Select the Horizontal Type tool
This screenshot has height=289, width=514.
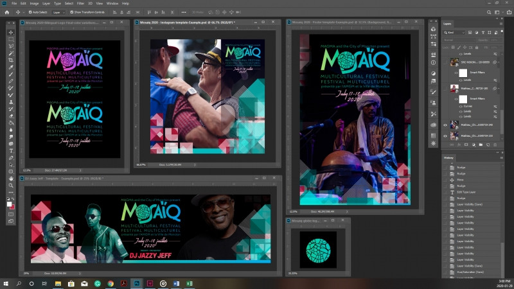11,151
